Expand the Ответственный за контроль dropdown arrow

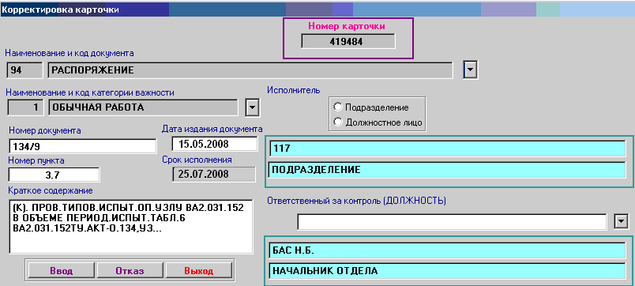[622, 221]
